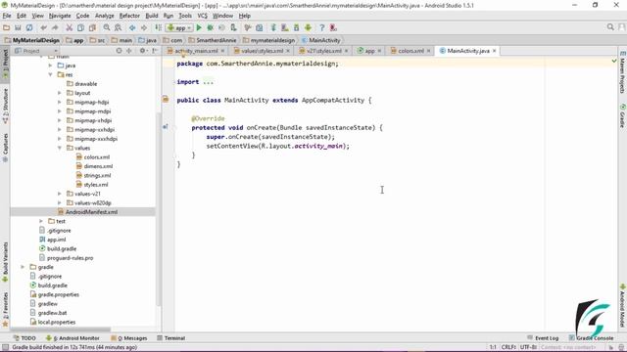The height and width of the screenshot is (352, 627).
Task: Open the Event Log
Action: pyautogui.click(x=543, y=338)
